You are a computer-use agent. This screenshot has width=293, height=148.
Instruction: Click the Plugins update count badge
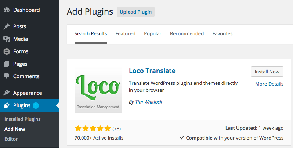(36, 105)
